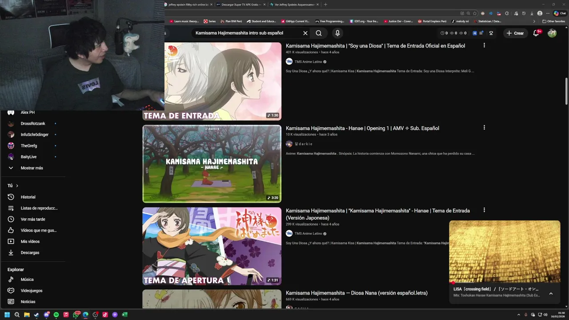The image size is (569, 320).
Task: Click the page vertical scrollbar thumb
Action: (x=566, y=91)
